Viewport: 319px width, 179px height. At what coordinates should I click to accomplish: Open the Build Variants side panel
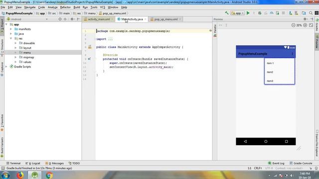[x=2, y=147]
